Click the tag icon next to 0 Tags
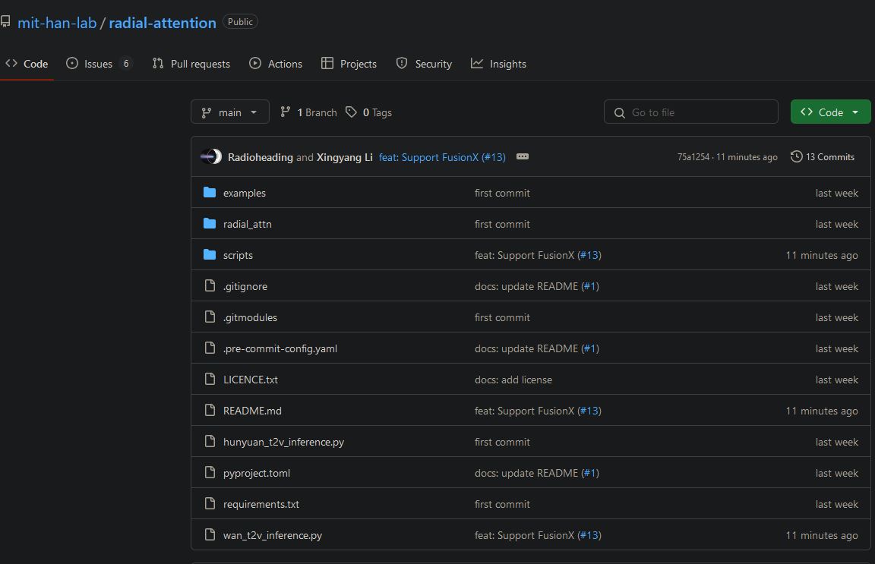Viewport: 875px width, 564px height. coord(351,112)
